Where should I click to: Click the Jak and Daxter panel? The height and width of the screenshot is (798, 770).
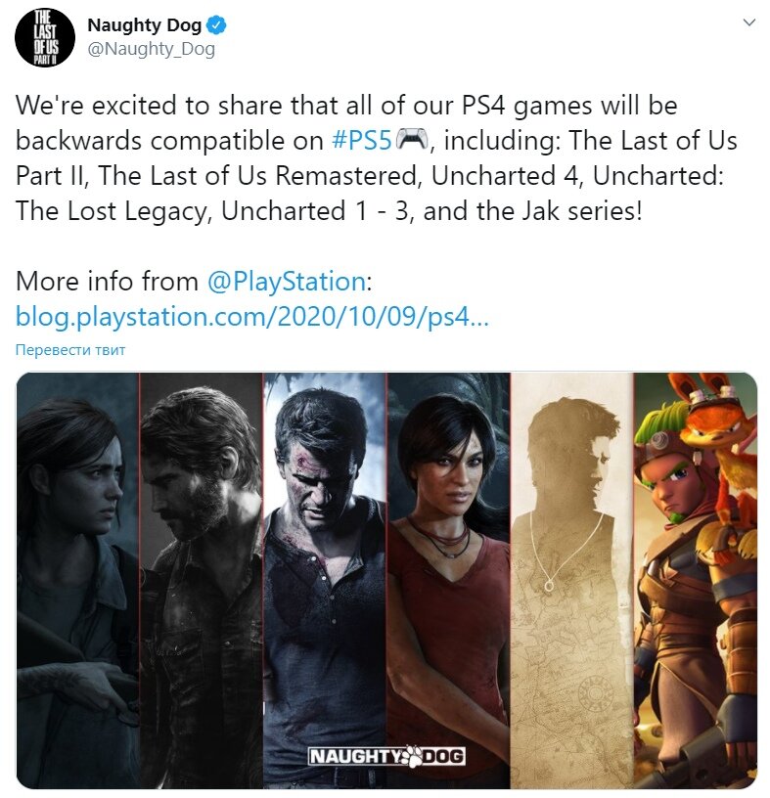point(696,581)
